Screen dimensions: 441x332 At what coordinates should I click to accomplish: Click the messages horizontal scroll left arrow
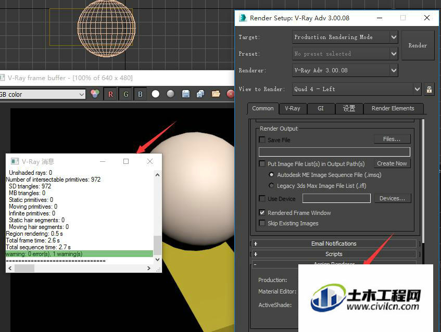[x=10, y=268]
